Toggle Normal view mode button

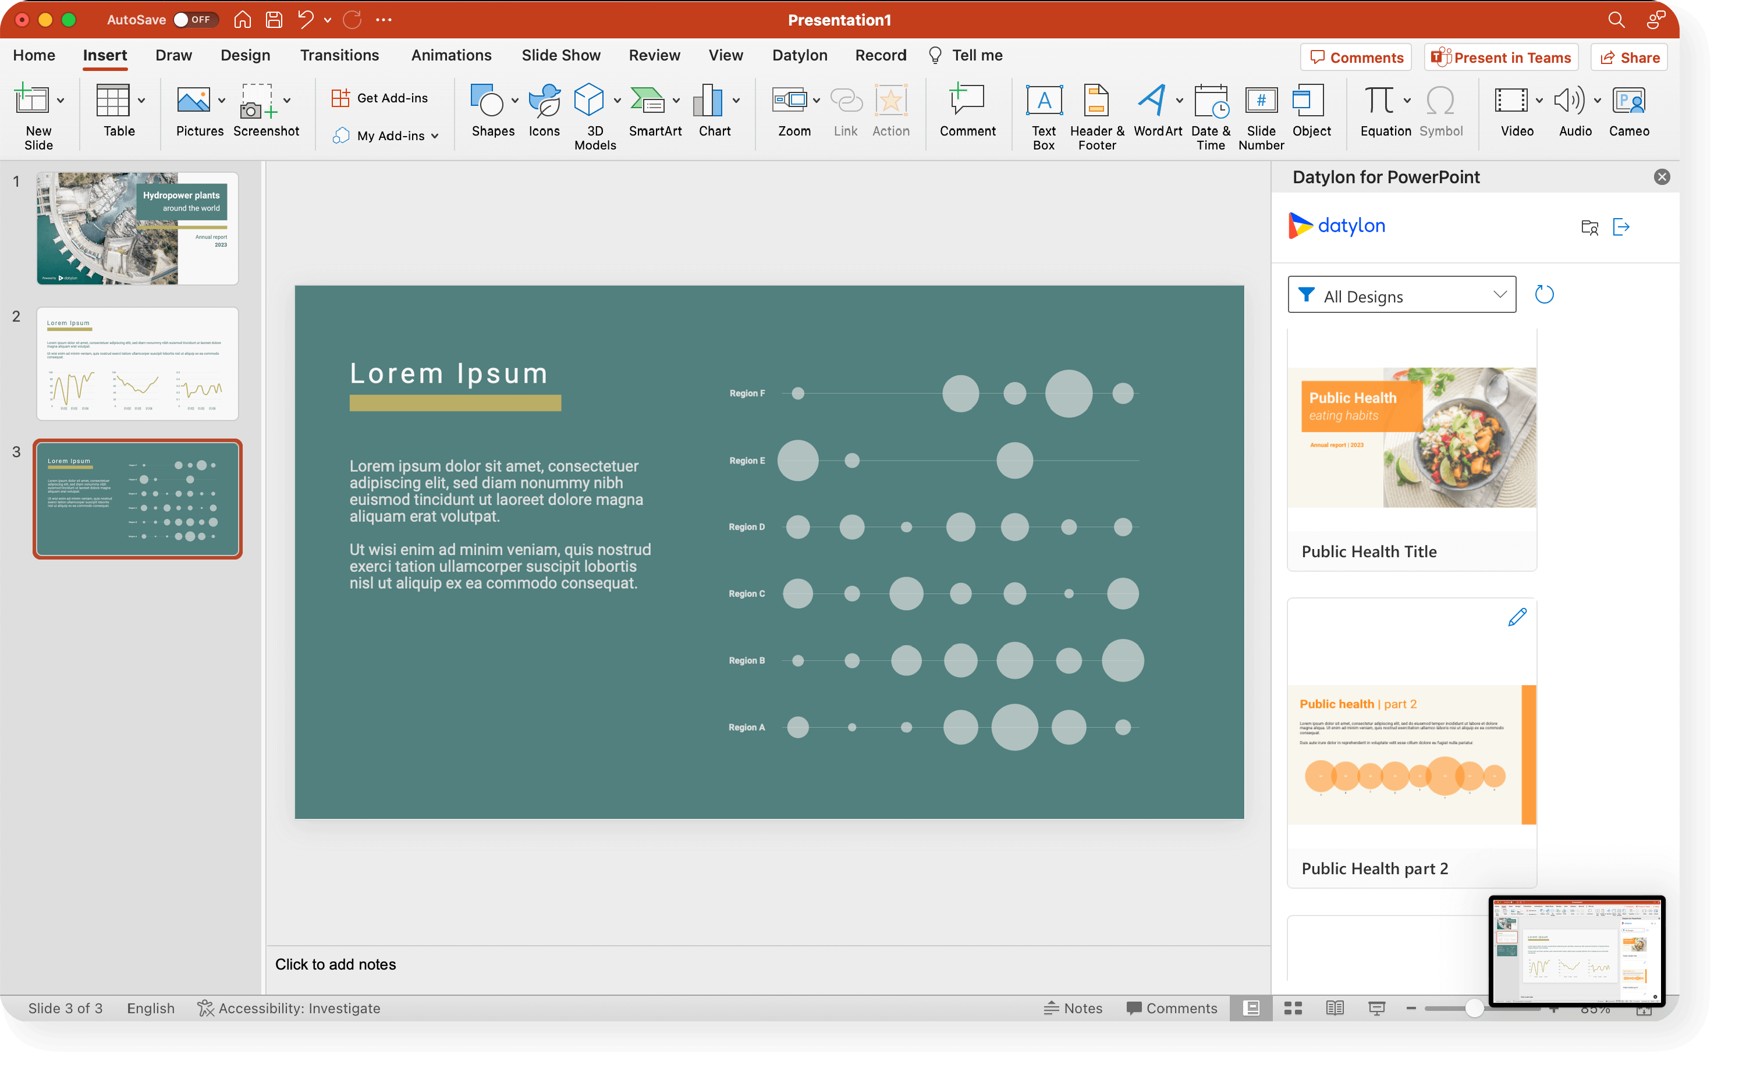click(1251, 1009)
